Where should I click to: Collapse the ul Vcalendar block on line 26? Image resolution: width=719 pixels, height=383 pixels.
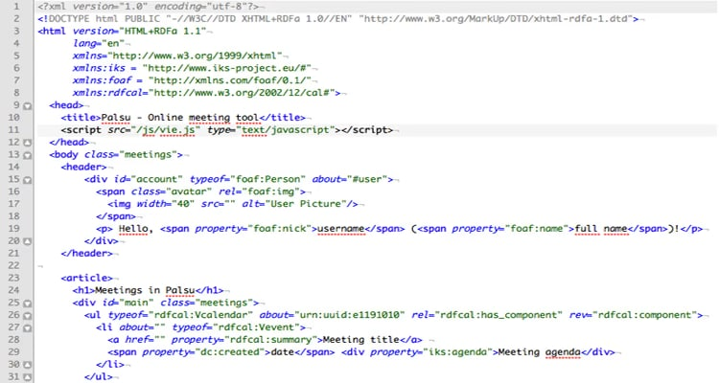click(x=28, y=316)
